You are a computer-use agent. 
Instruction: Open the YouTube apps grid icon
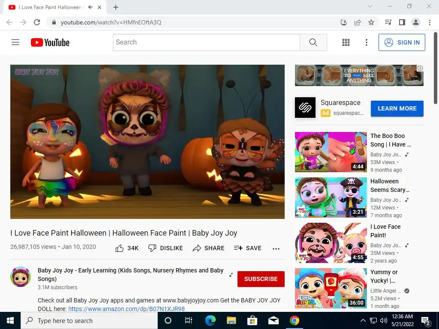click(x=346, y=42)
